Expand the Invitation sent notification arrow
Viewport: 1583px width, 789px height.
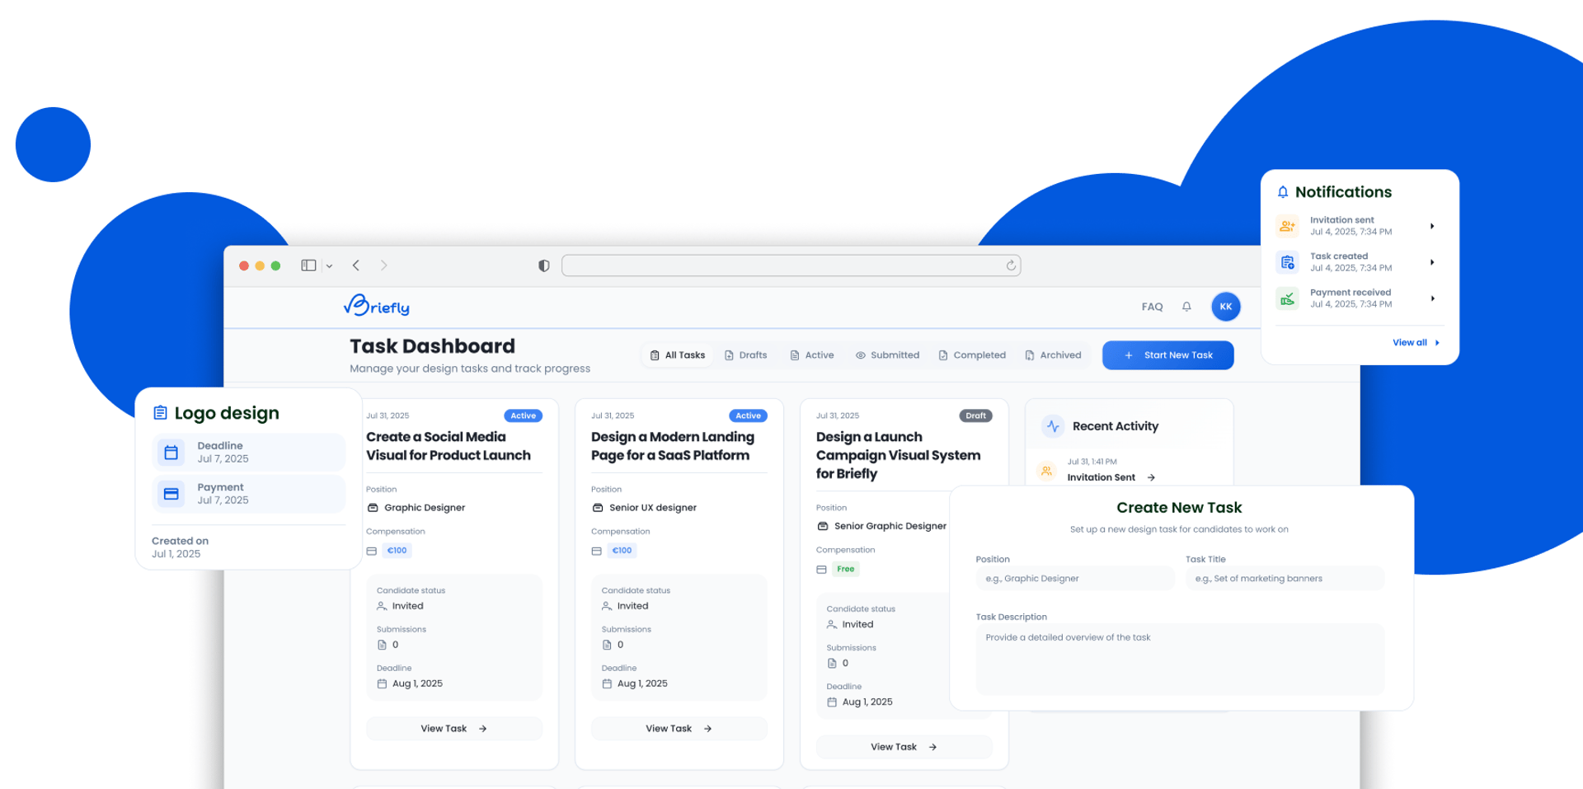[x=1432, y=226]
